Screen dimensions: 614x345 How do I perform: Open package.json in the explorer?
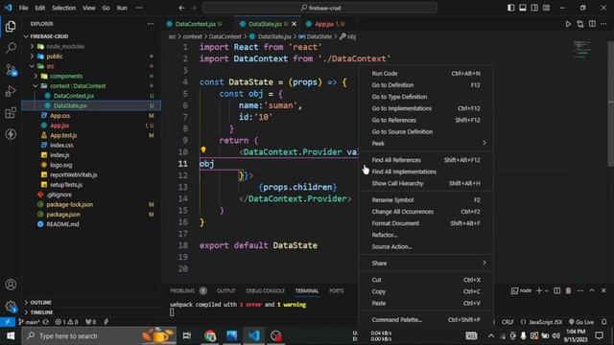pos(63,215)
